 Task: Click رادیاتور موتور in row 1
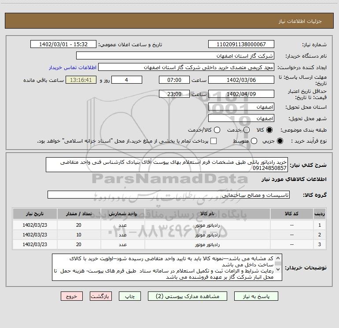click(207, 225)
